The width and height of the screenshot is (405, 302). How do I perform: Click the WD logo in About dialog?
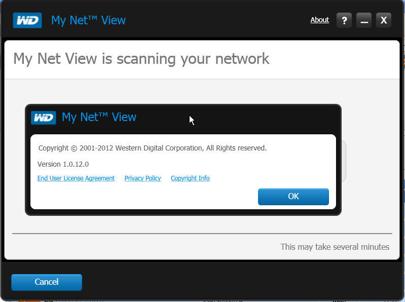coord(44,118)
